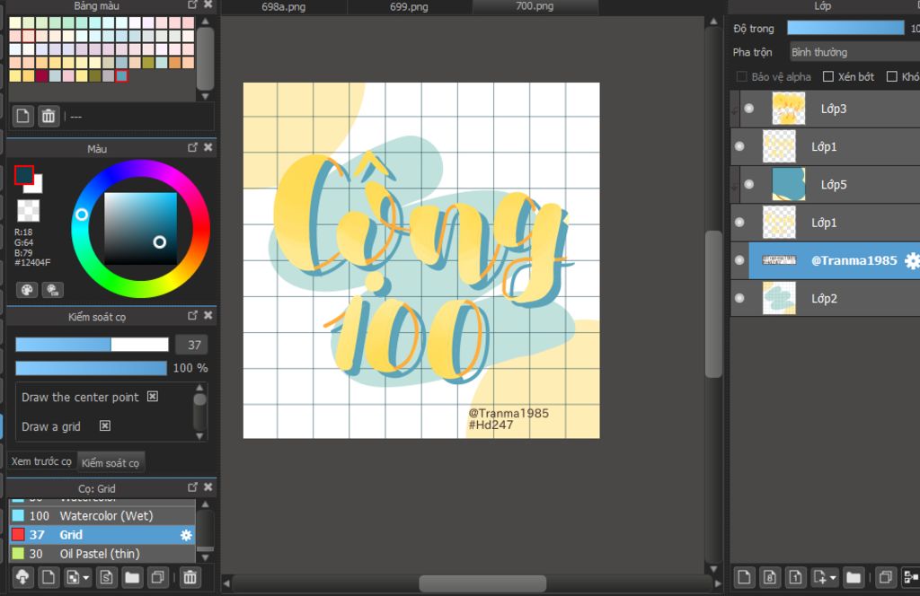Delete the selected brush with trash icon
Image resolution: width=920 pixels, height=596 pixels.
click(190, 577)
